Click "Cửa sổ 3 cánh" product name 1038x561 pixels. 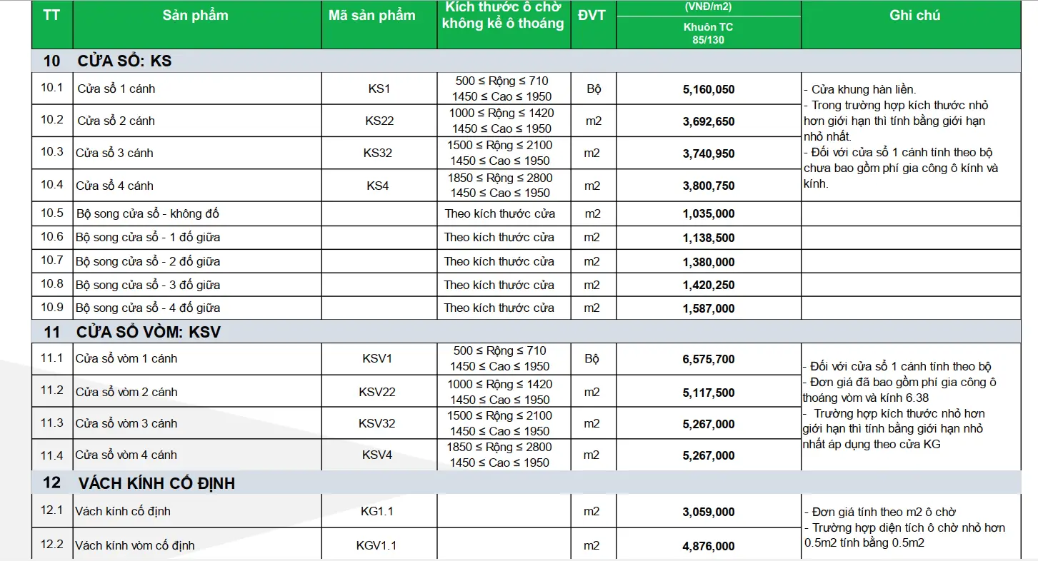tap(115, 153)
